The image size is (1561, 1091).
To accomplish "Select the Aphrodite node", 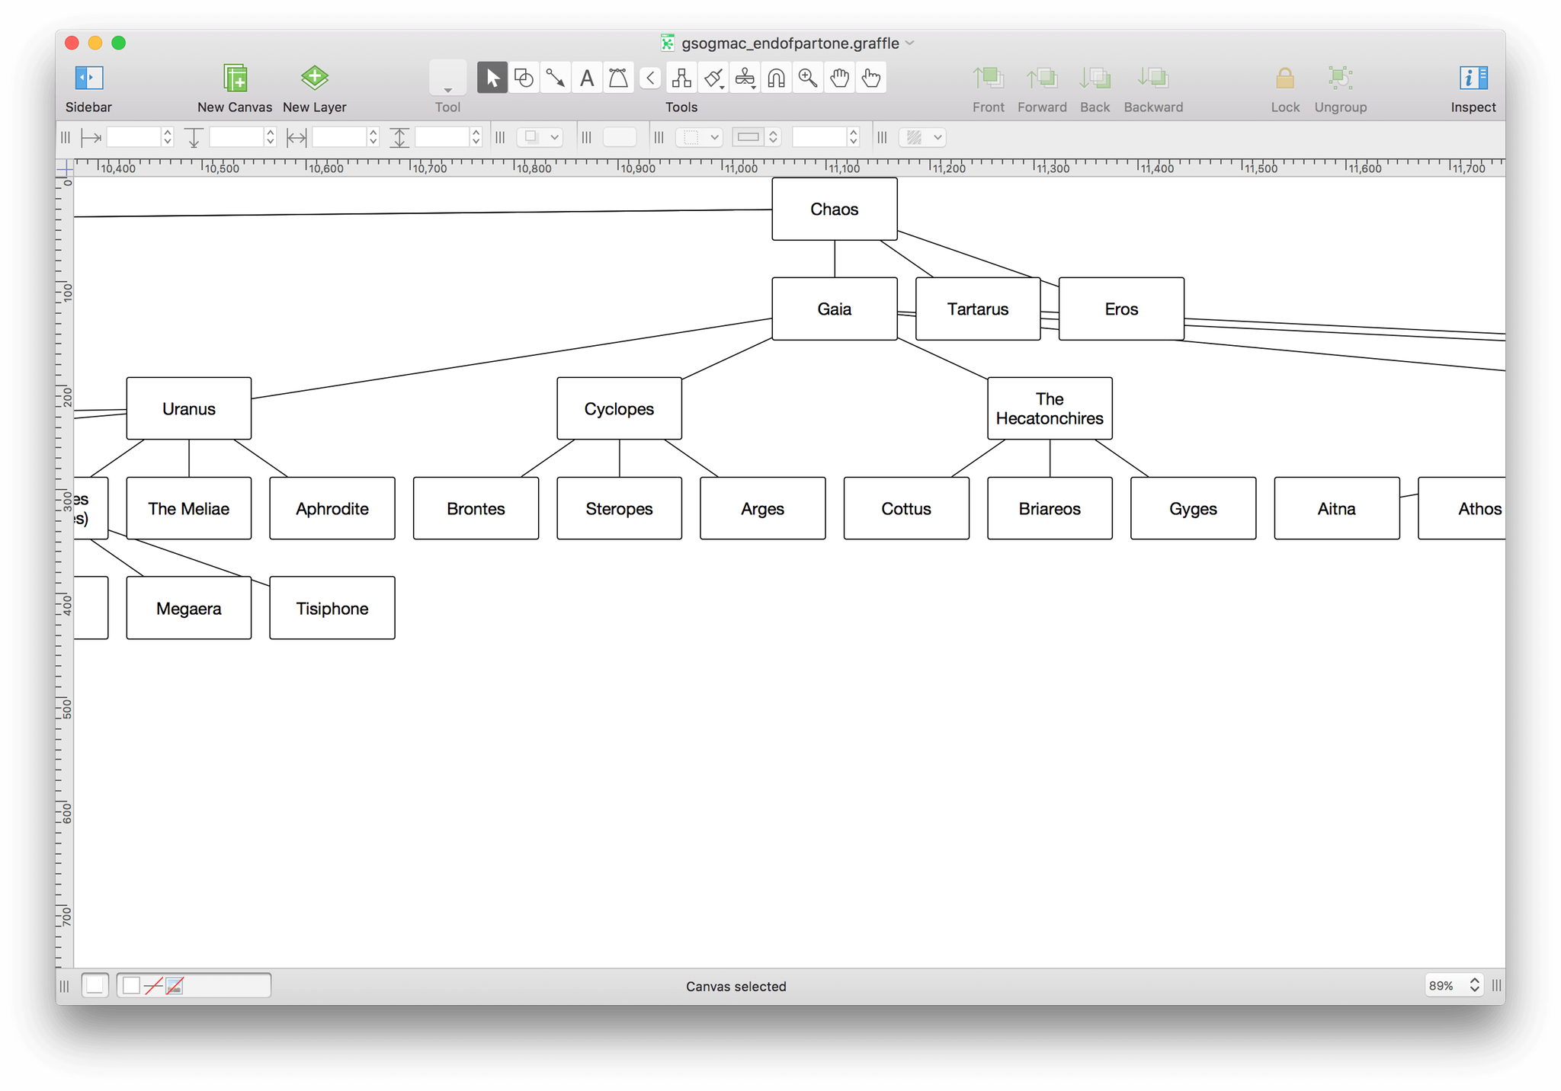I will tap(332, 508).
